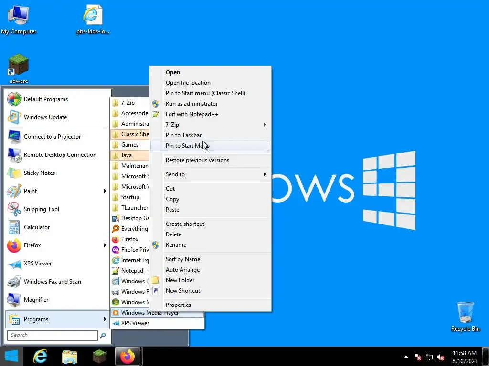
Task: Open File Explorer from taskbar
Action: pyautogui.click(x=70, y=356)
